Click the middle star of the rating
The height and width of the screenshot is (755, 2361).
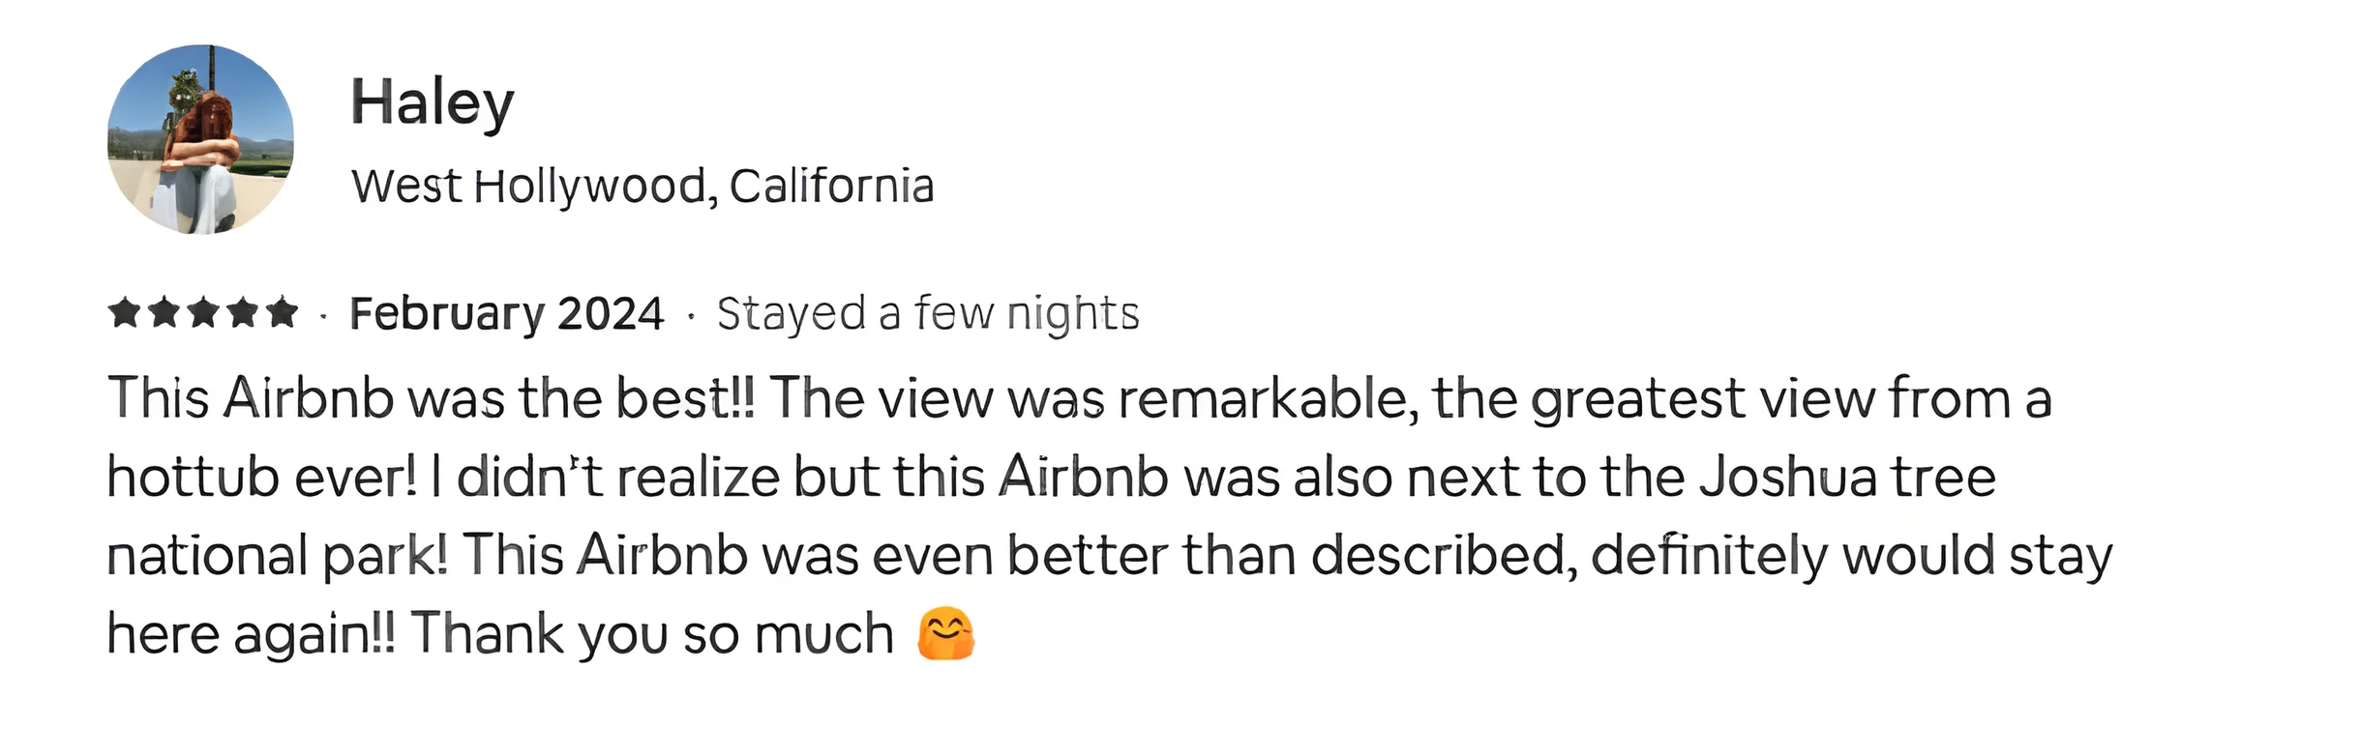click(203, 313)
